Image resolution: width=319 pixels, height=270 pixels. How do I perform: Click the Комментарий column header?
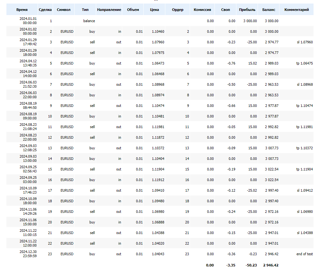[296, 10]
